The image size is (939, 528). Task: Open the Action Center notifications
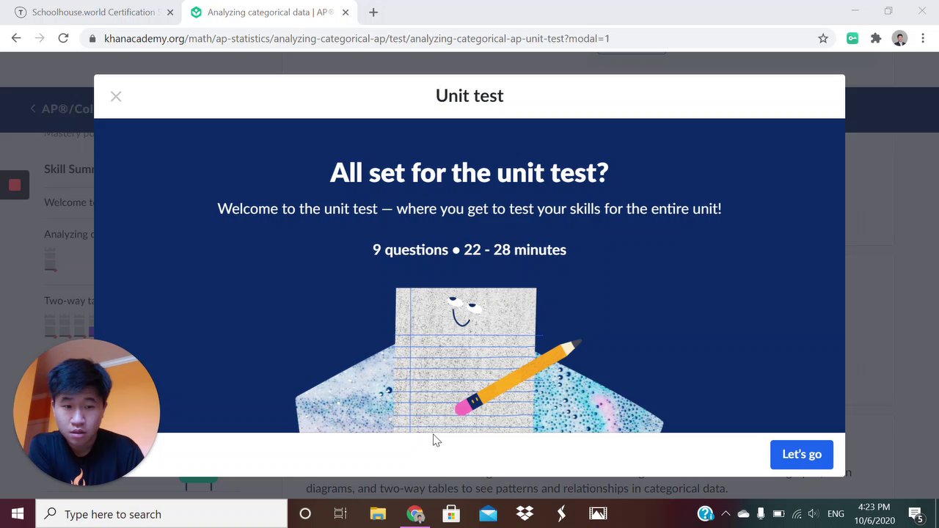coord(916,514)
